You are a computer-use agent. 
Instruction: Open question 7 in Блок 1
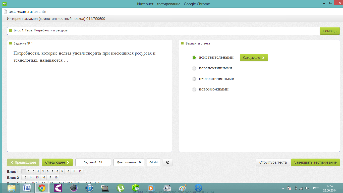tap(52, 171)
